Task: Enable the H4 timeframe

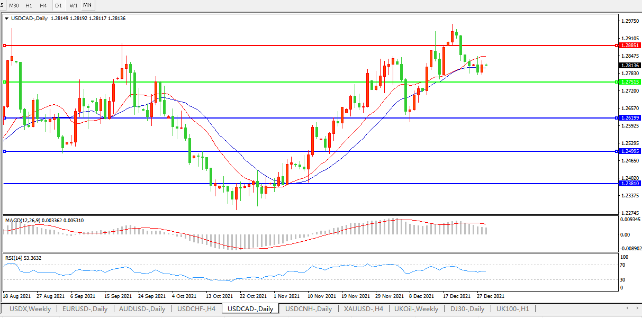Action: (43, 5)
